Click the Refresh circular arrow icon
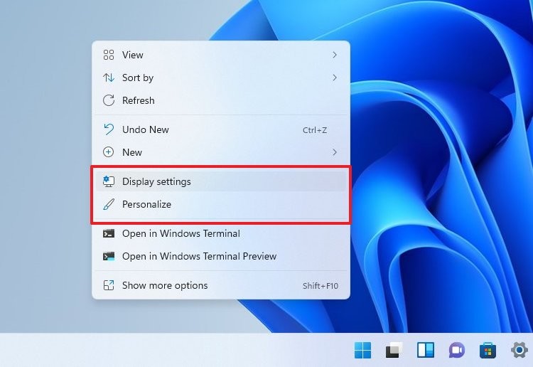This screenshot has width=533, height=367. [109, 100]
